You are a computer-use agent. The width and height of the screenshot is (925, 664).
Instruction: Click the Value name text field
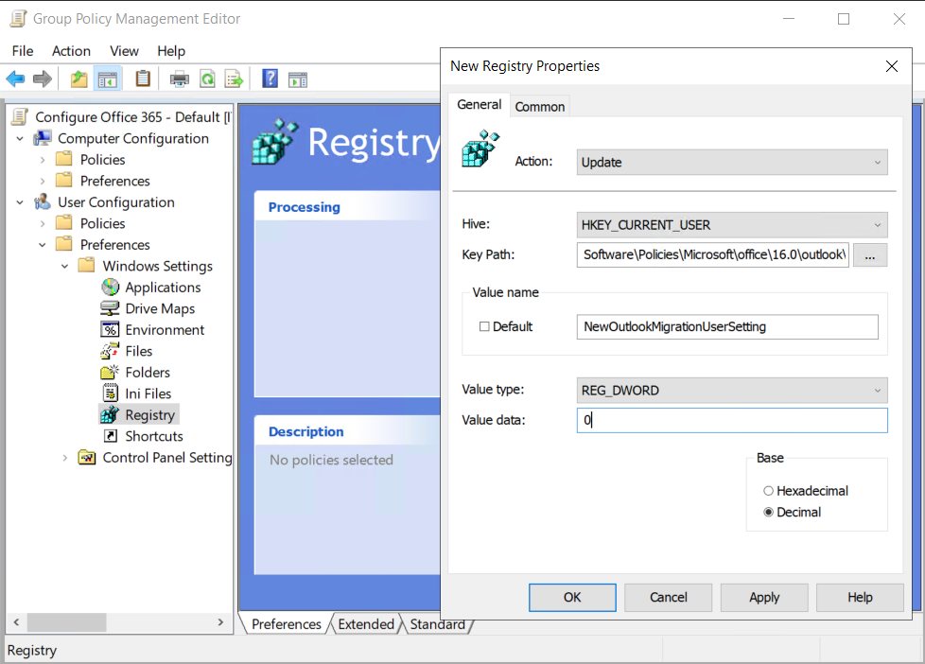727,326
